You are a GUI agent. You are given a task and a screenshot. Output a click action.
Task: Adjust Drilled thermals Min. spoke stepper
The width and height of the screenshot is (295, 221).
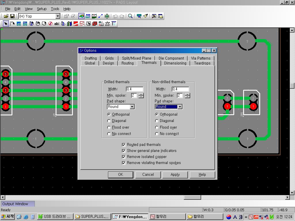tap(141, 96)
